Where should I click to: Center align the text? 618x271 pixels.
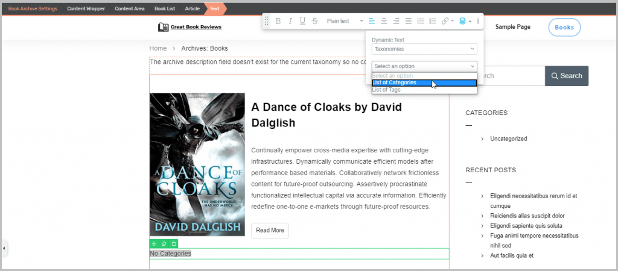[384, 21]
